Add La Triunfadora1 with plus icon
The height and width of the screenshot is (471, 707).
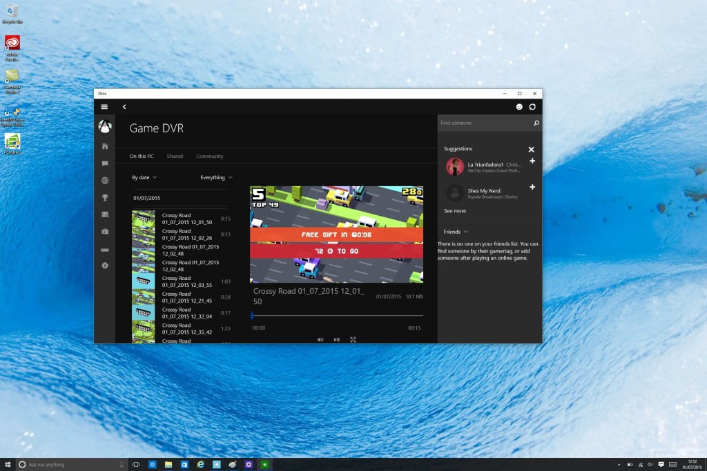[532, 161]
